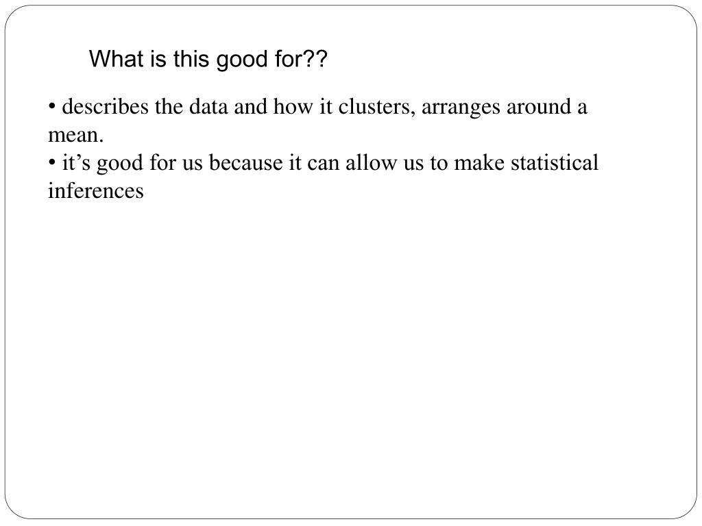Select the second bullet point marker

tap(52, 163)
